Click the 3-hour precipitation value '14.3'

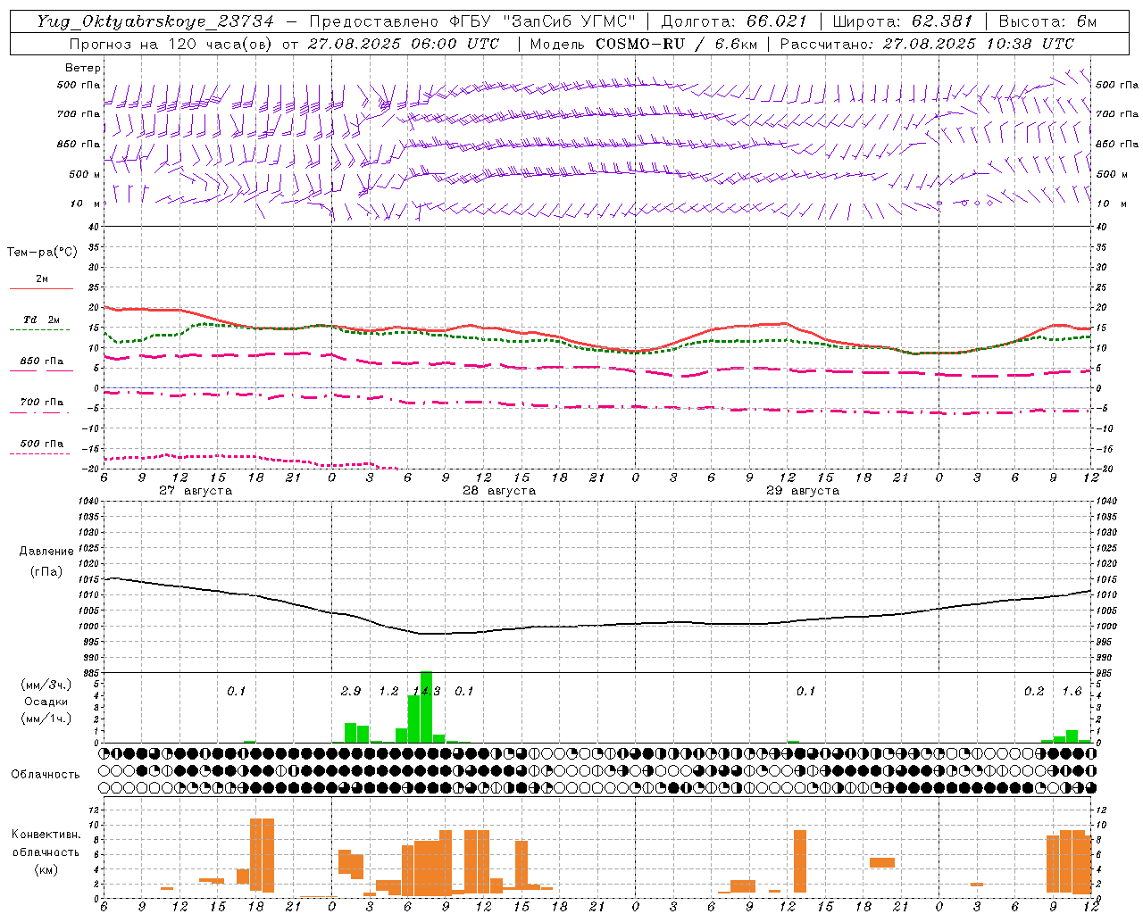(427, 691)
